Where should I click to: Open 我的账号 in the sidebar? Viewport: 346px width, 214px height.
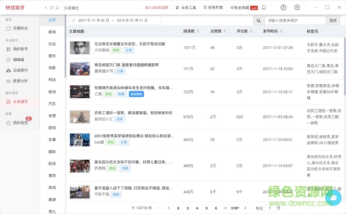pos(17,49)
